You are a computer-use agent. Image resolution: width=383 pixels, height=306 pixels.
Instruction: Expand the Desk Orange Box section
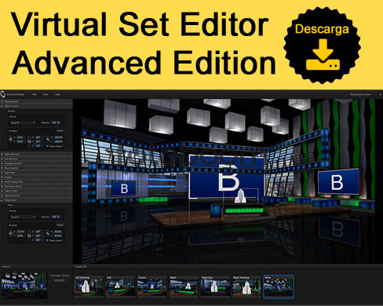click(36, 182)
